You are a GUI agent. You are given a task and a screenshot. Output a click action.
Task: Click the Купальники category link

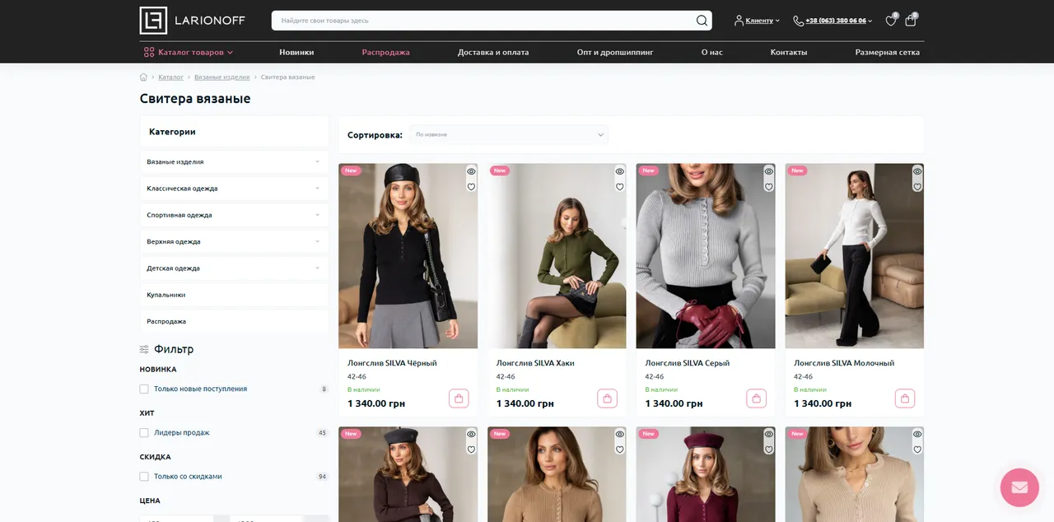[166, 295]
